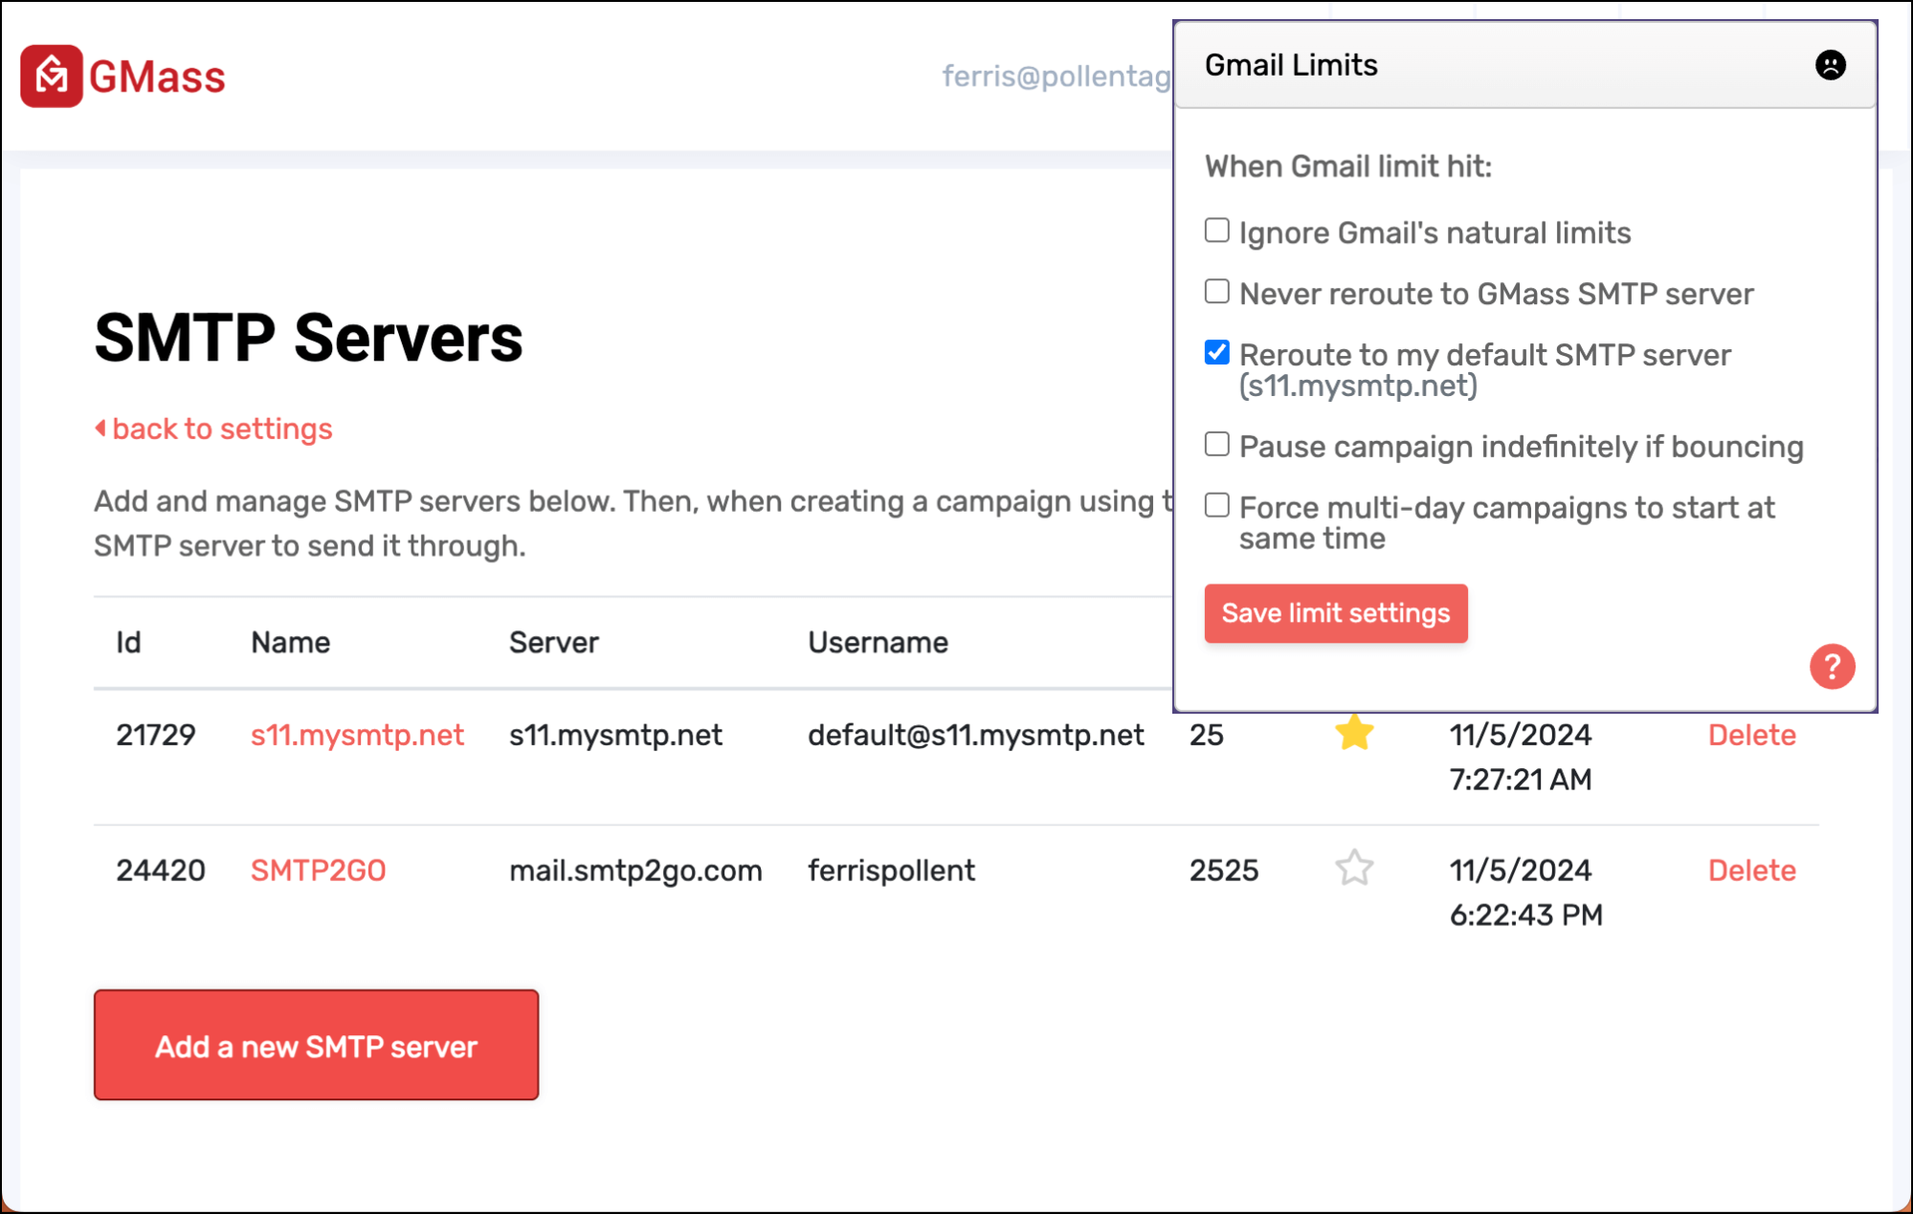This screenshot has width=1913, height=1214.
Task: Click the 11/5/2024 6:22:43 PM date cell
Action: pos(1525,893)
